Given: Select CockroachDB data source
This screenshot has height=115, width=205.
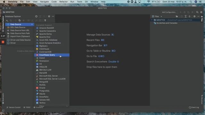Looking at the screenshot, I should coord(52,52).
